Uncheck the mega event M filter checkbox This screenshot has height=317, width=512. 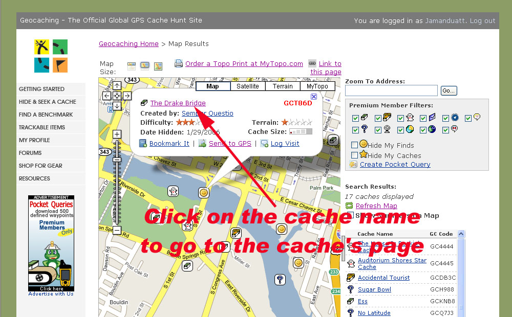coord(446,130)
